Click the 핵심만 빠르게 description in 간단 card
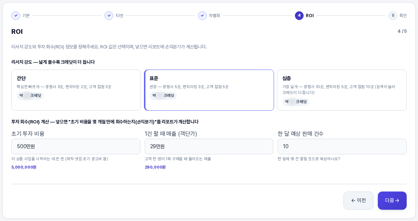The image size is (418, 221). [x=64, y=87]
